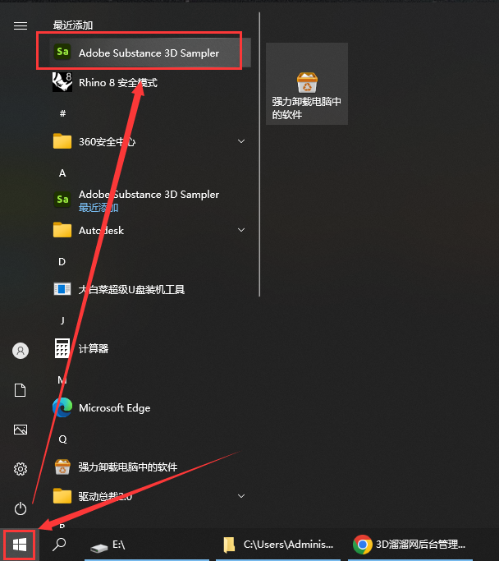Open the Autodesk folder
The width and height of the screenshot is (499, 561).
point(150,230)
